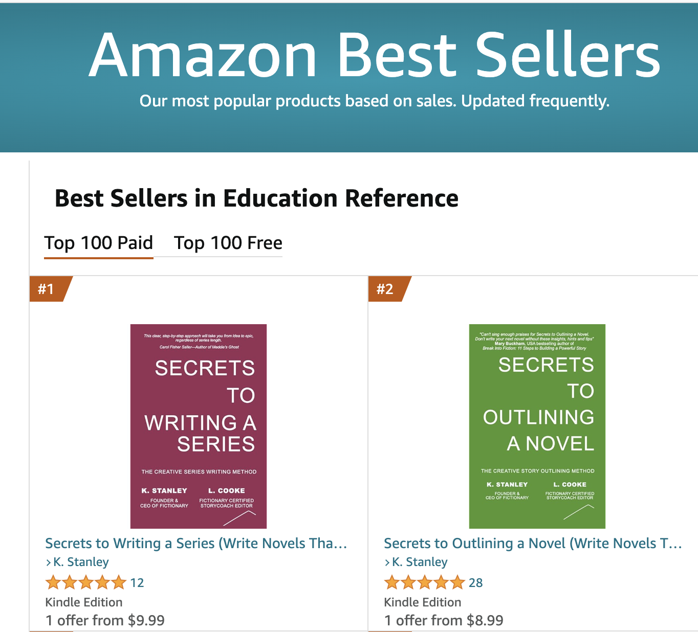
Task: Click the #2 rank badge
Action: (x=385, y=289)
